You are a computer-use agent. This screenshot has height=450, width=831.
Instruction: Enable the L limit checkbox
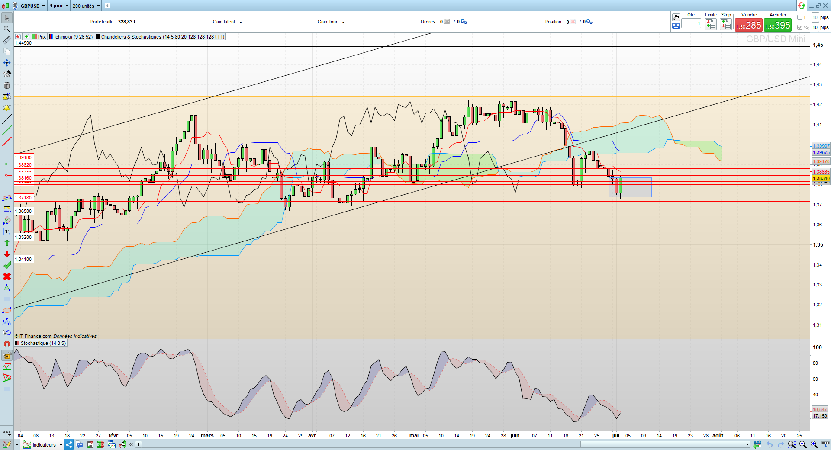[800, 18]
